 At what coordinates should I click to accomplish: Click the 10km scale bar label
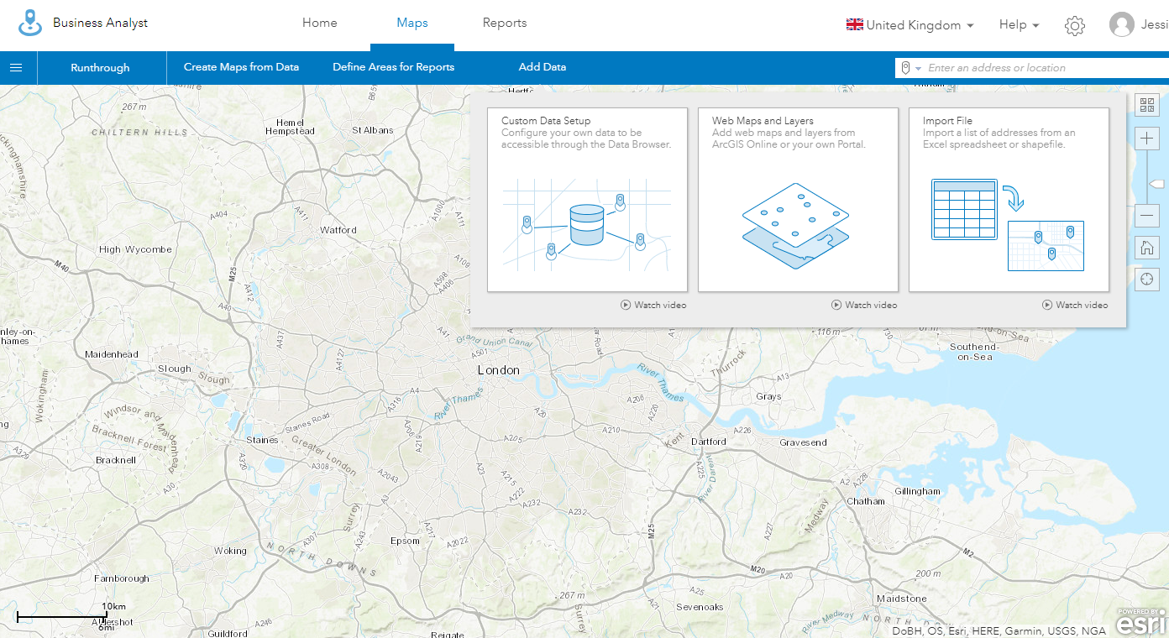coord(114,607)
